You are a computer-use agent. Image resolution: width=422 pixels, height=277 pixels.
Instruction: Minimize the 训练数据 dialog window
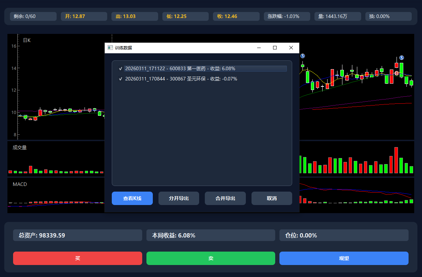pyautogui.click(x=259, y=48)
